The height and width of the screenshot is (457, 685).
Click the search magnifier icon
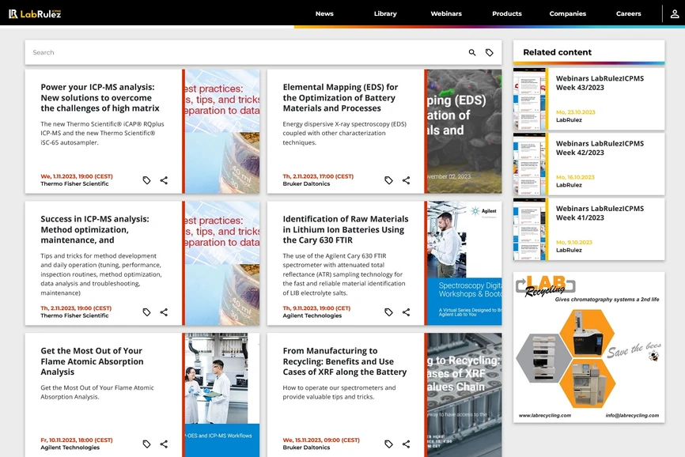click(472, 52)
